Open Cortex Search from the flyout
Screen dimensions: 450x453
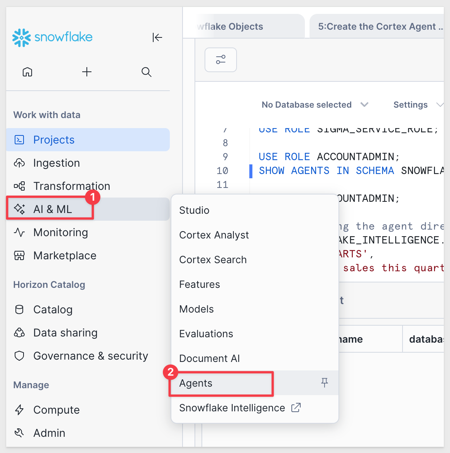coord(213,260)
